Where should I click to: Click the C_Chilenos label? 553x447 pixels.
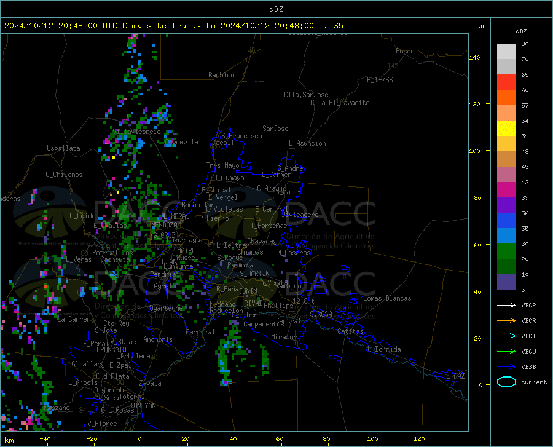[64, 175]
